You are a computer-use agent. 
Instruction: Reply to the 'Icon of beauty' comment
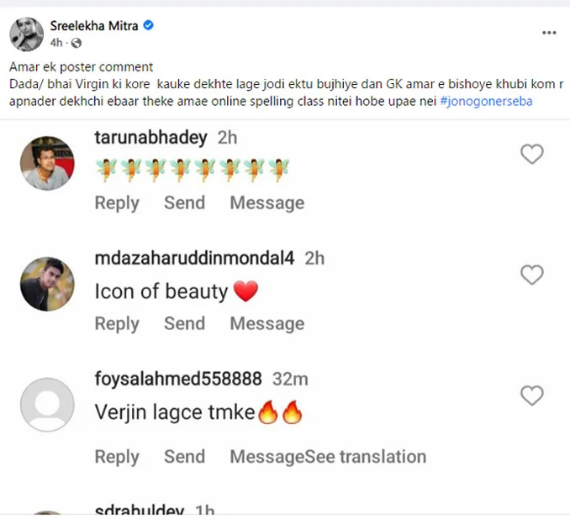click(117, 323)
